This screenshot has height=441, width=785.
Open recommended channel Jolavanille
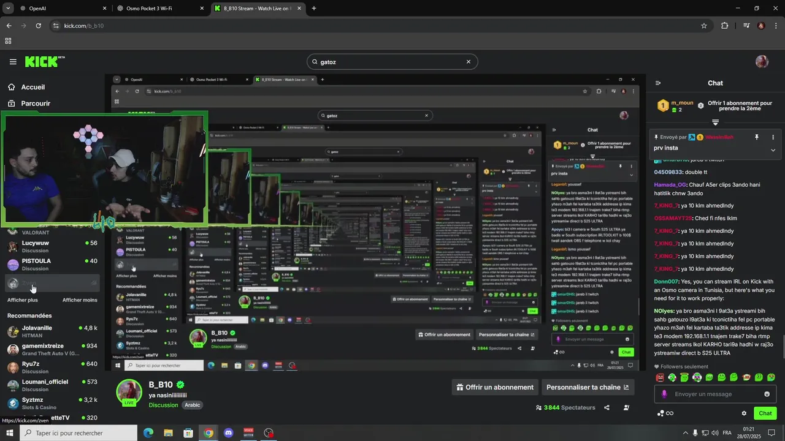[x=52, y=331]
